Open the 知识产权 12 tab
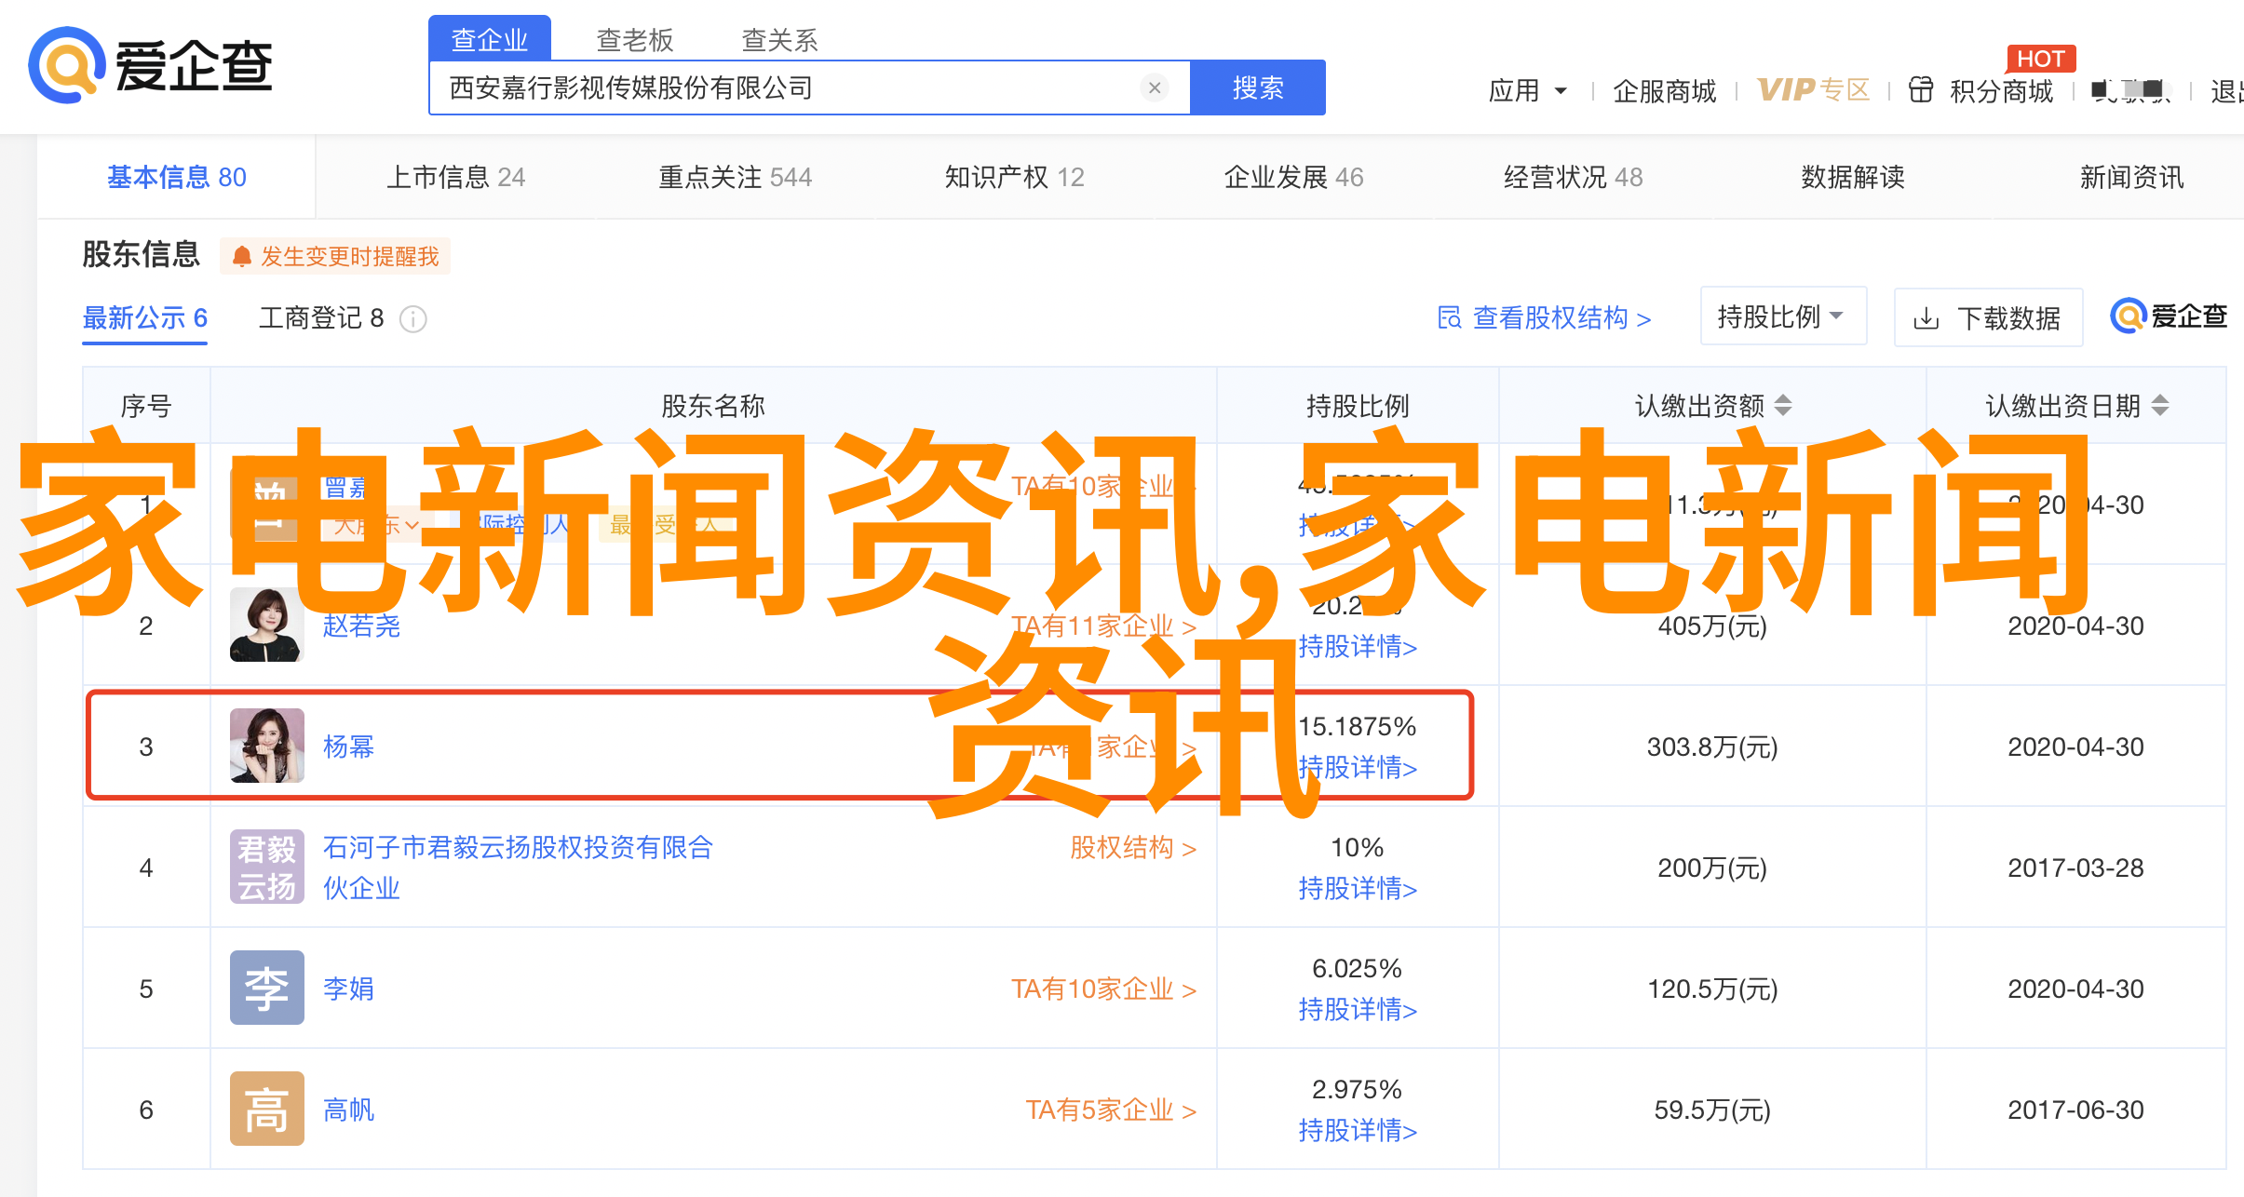Viewport: 2244px width, 1197px height. [x=1014, y=177]
